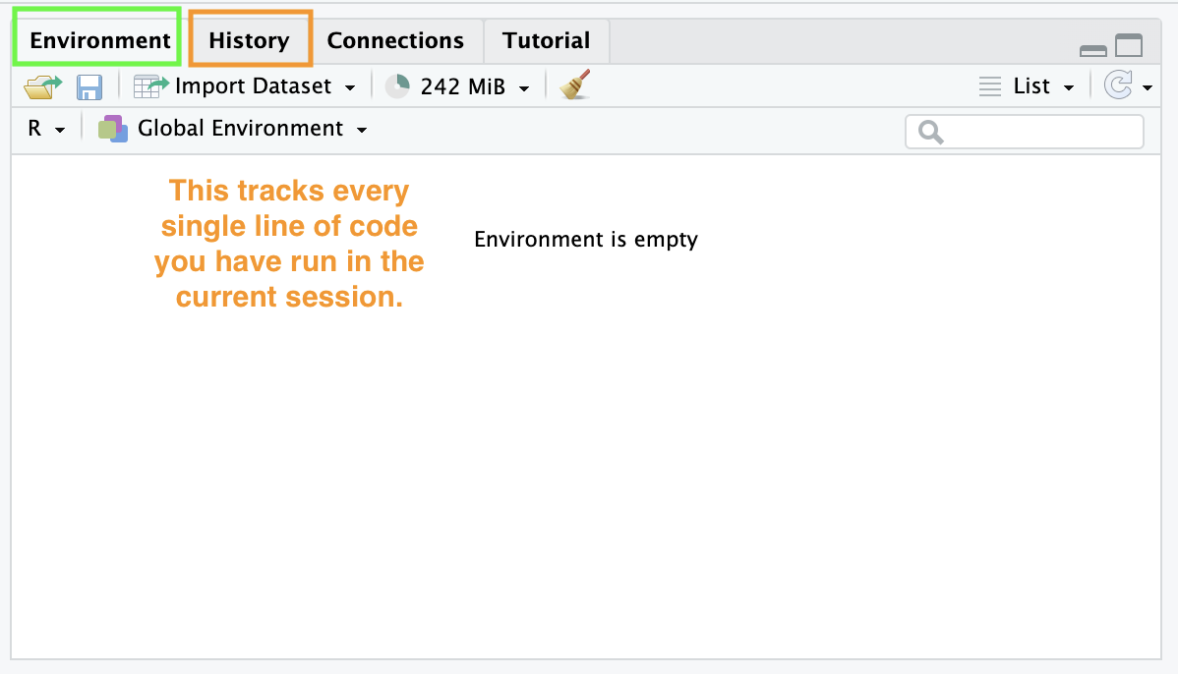
Task: Clear objects with the broom icon
Action: click(x=575, y=85)
